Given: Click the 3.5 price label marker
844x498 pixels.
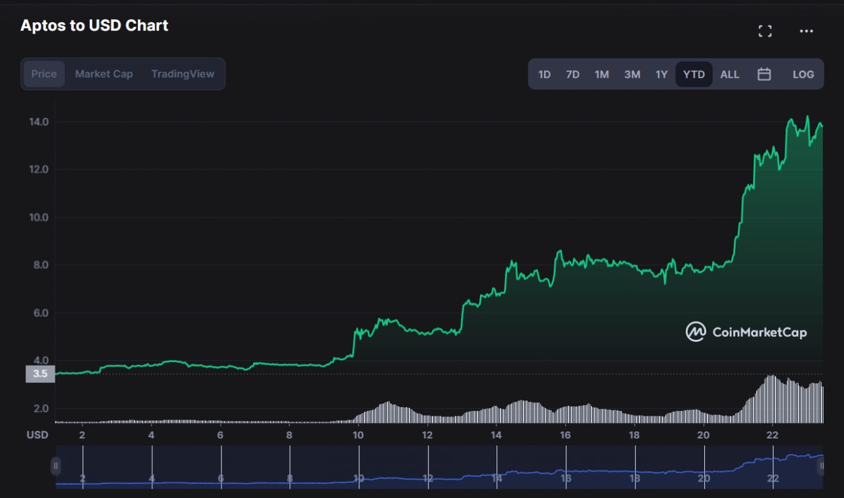Looking at the screenshot, I should 40,374.
